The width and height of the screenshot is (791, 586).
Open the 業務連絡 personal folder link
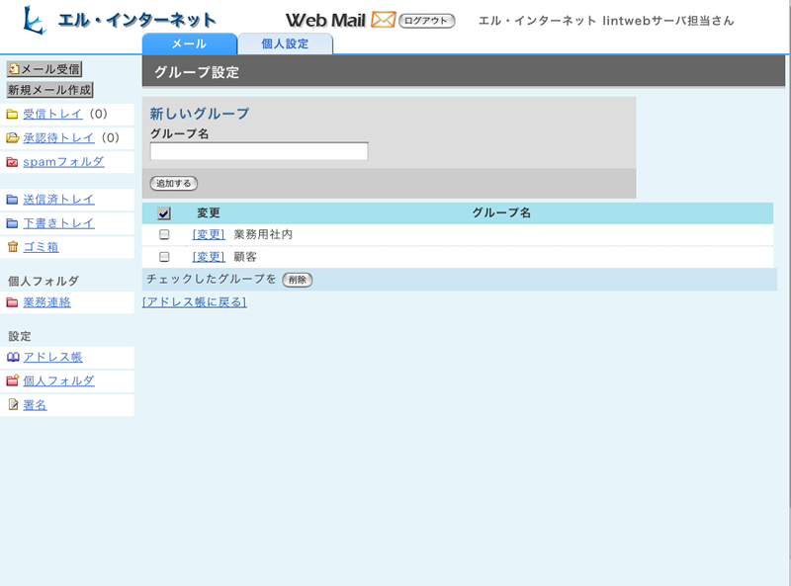(46, 302)
